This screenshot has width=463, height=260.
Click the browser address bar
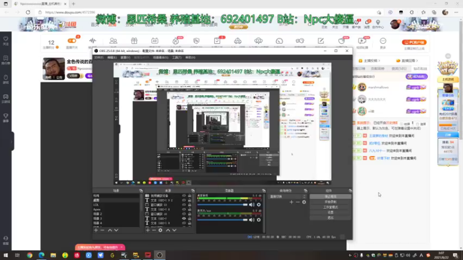pyautogui.click(x=207, y=12)
